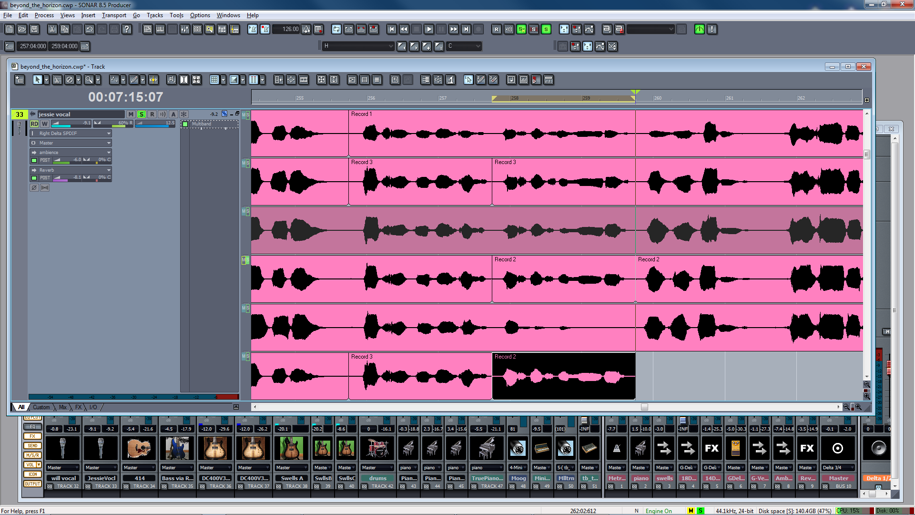The width and height of the screenshot is (915, 515).
Task: Arm jessie vocal track for recording
Action: click(152, 114)
